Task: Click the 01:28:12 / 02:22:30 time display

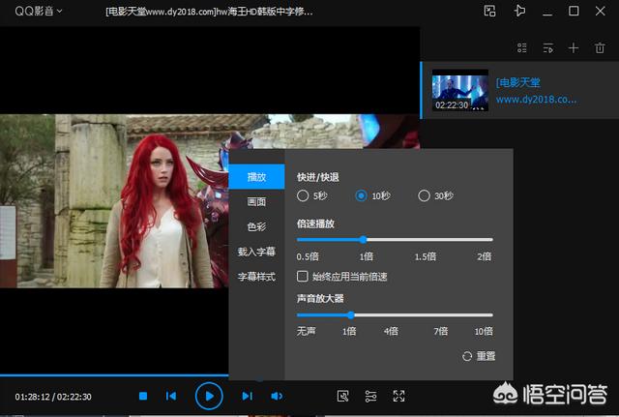Action: click(53, 397)
